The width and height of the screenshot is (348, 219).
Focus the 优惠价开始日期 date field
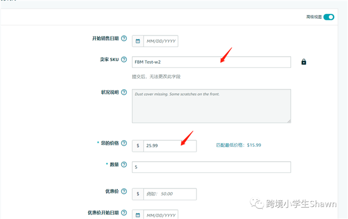pyautogui.click(x=161, y=215)
